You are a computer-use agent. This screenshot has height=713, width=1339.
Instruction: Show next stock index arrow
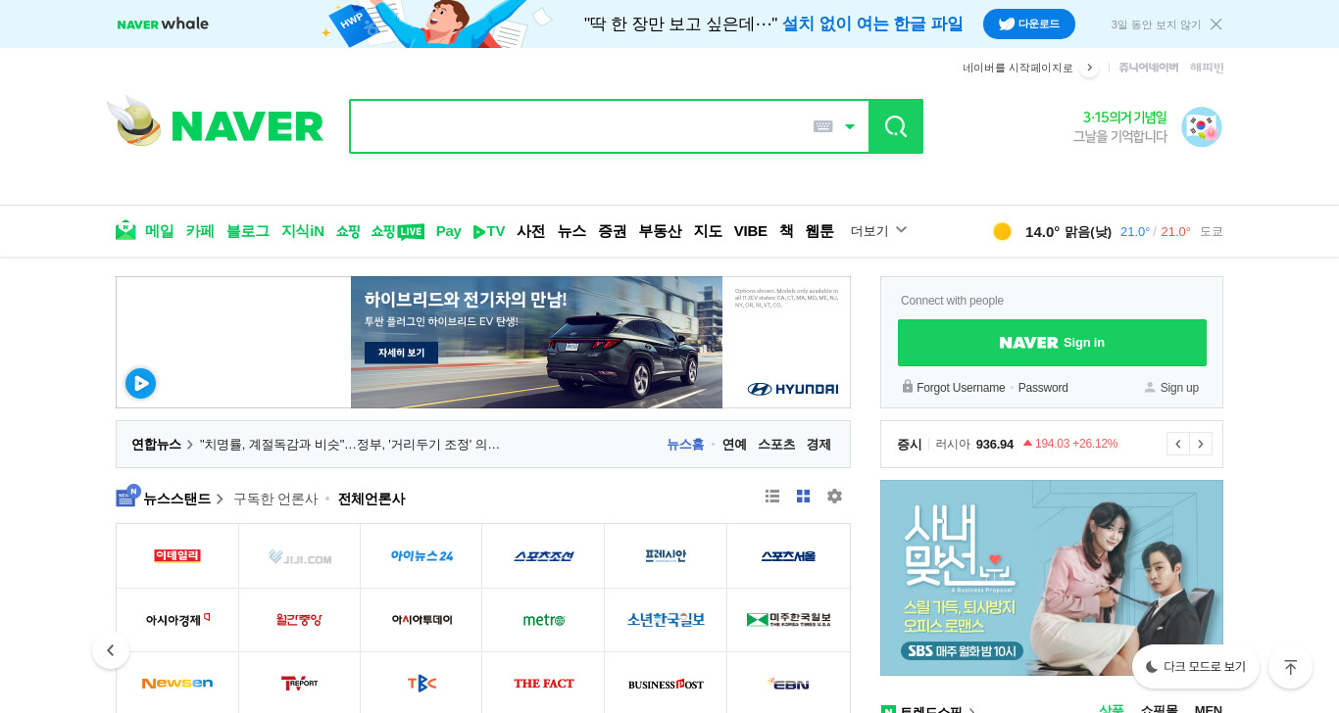pyautogui.click(x=1201, y=444)
